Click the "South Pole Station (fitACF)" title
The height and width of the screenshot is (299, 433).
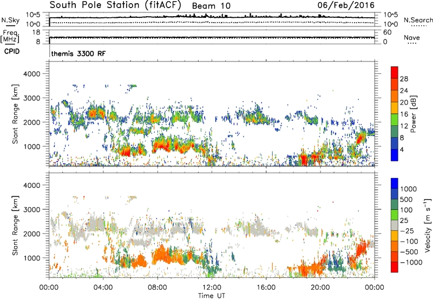click(115, 5)
